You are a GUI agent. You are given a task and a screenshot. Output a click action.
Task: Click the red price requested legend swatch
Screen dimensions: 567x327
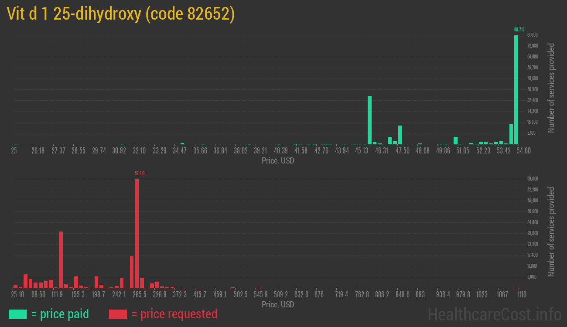pyautogui.click(x=118, y=314)
